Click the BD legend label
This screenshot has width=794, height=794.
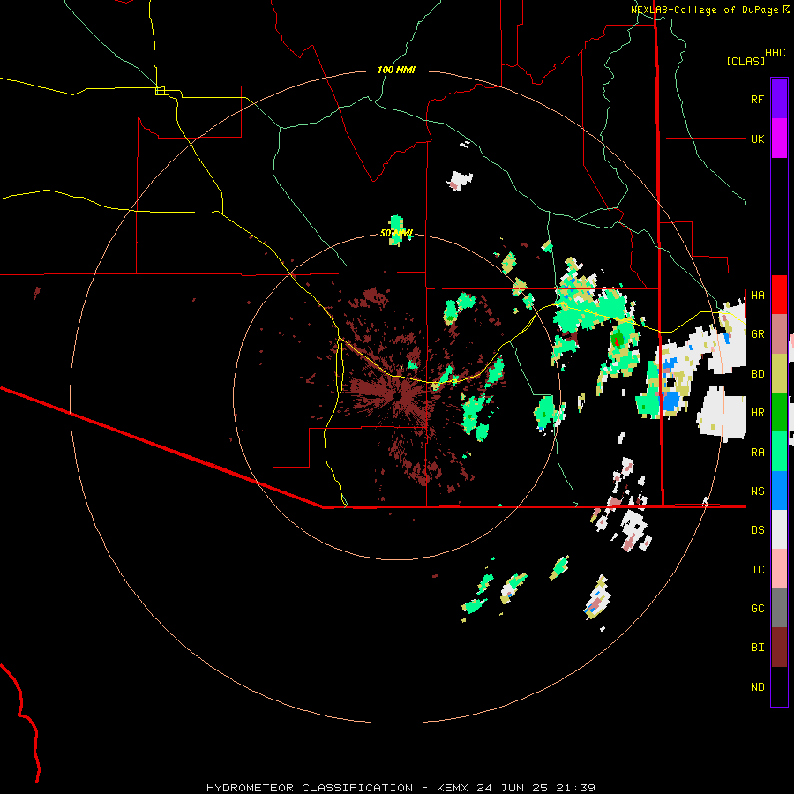757,374
